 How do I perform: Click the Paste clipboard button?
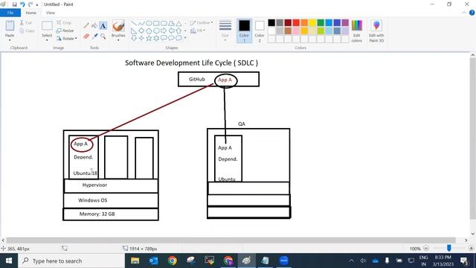pyautogui.click(x=10, y=29)
